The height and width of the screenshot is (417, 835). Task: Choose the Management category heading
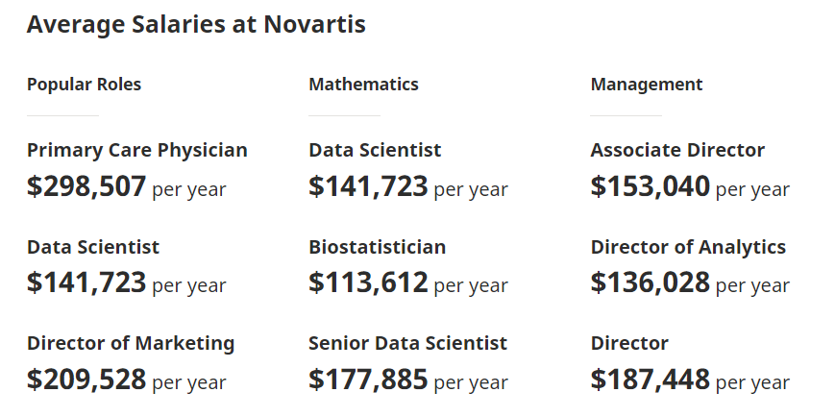coord(646,85)
